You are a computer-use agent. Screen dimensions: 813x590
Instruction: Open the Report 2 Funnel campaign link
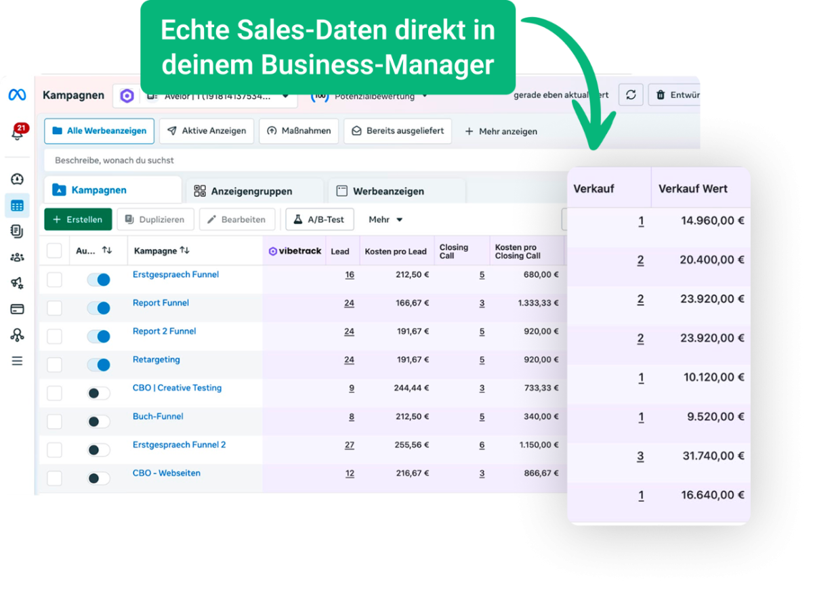click(164, 331)
